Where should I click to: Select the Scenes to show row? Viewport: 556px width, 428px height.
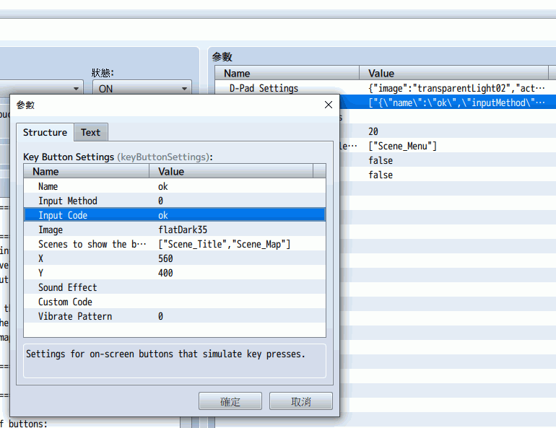pyautogui.click(x=175, y=245)
